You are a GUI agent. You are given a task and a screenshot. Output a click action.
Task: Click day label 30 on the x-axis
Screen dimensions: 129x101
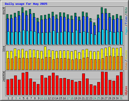(x=117, y=98)
